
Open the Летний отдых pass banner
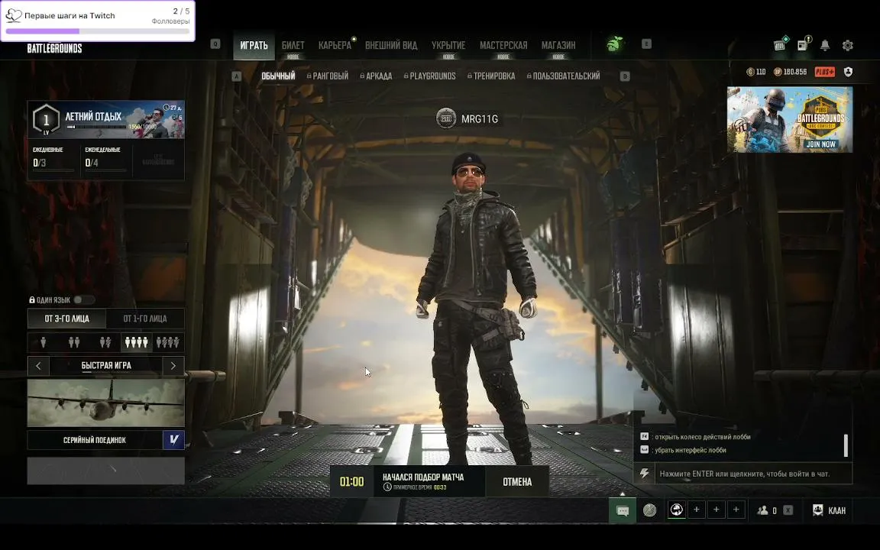coord(106,119)
